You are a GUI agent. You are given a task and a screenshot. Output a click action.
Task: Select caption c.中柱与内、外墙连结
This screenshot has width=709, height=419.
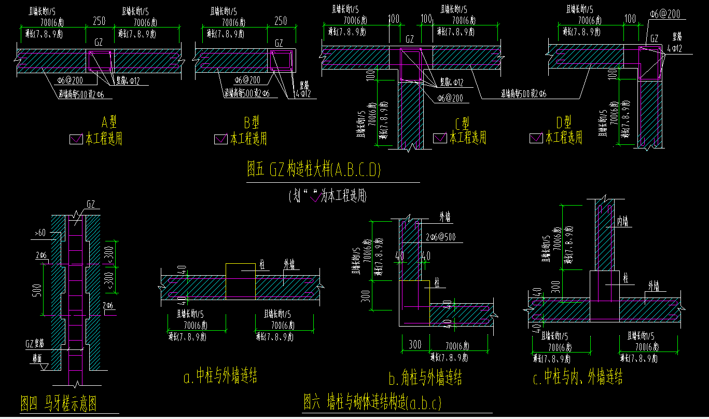(x=578, y=377)
